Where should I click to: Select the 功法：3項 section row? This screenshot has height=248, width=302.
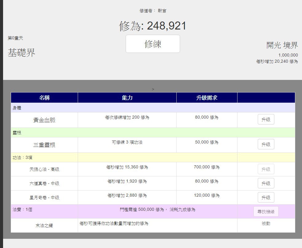click(22, 158)
